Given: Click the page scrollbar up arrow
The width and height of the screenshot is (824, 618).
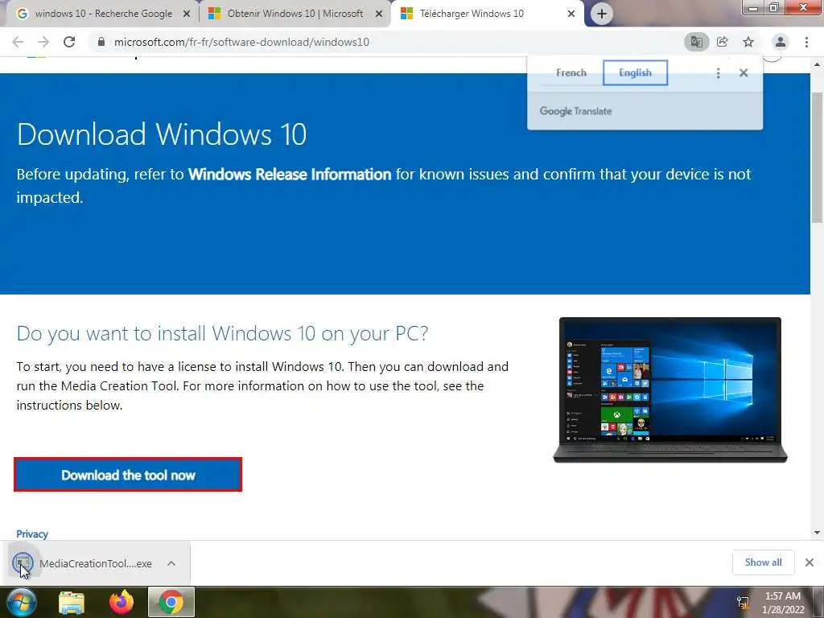Looking at the screenshot, I should (817, 64).
